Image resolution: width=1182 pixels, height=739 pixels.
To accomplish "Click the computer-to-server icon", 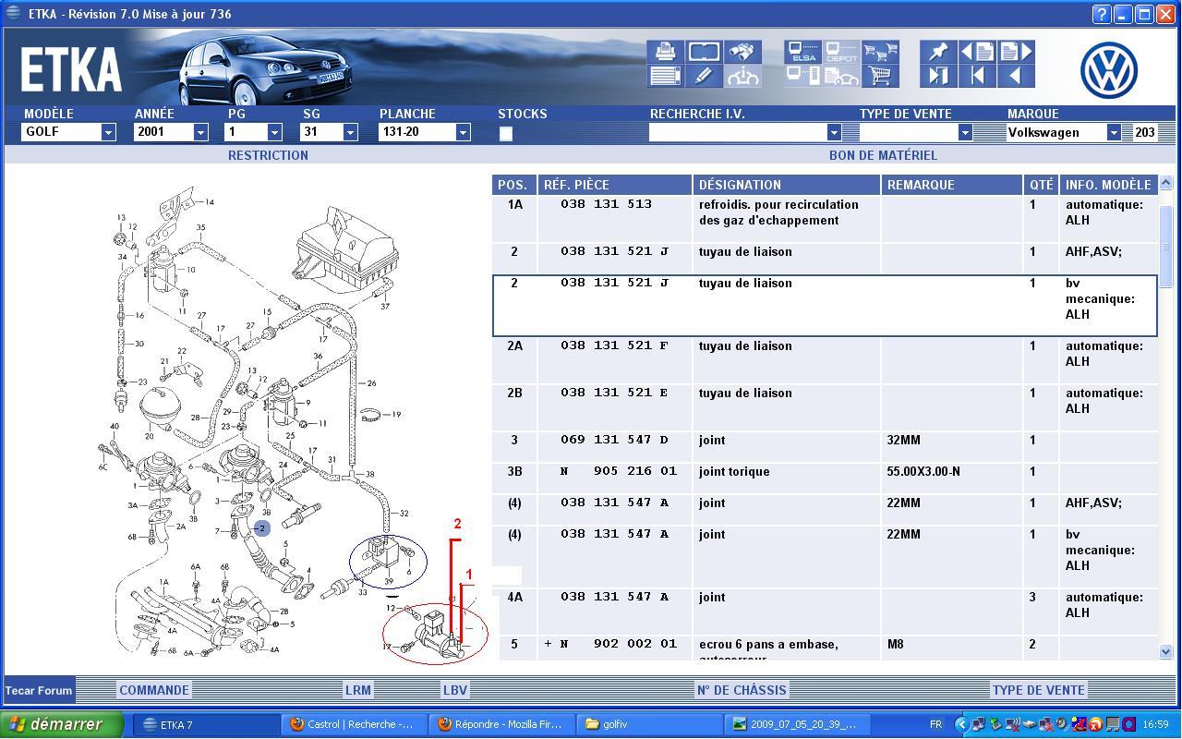I will [x=802, y=76].
